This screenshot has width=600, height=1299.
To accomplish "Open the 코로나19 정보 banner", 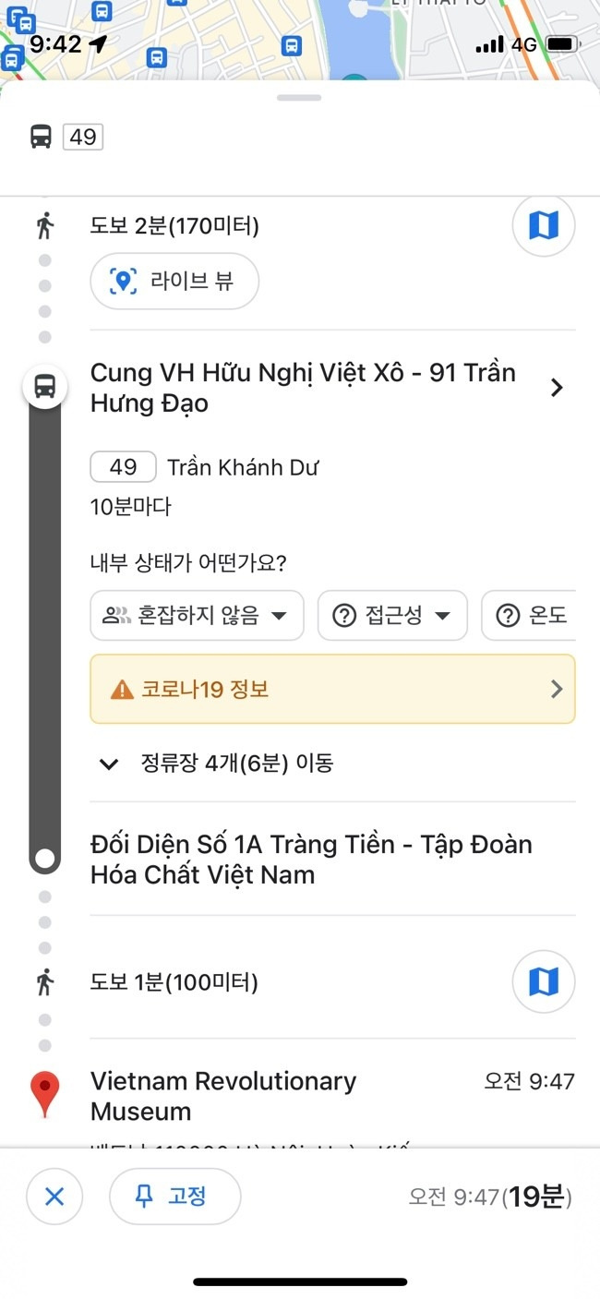I will [332, 690].
